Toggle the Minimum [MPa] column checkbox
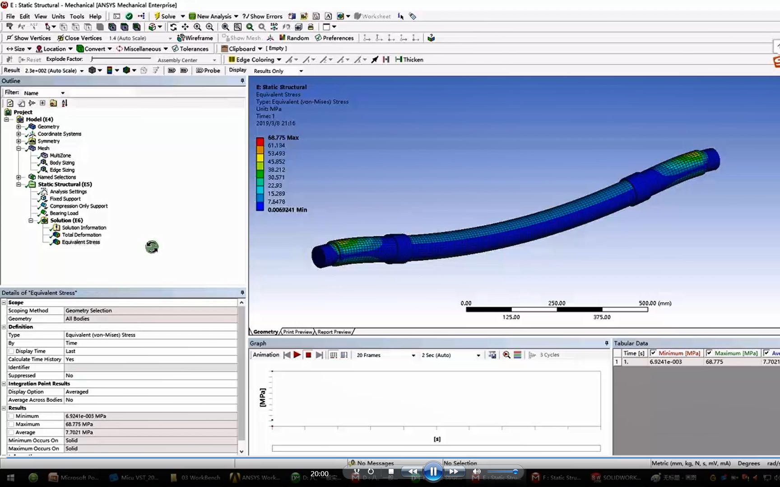This screenshot has height=487, width=780. coord(653,353)
